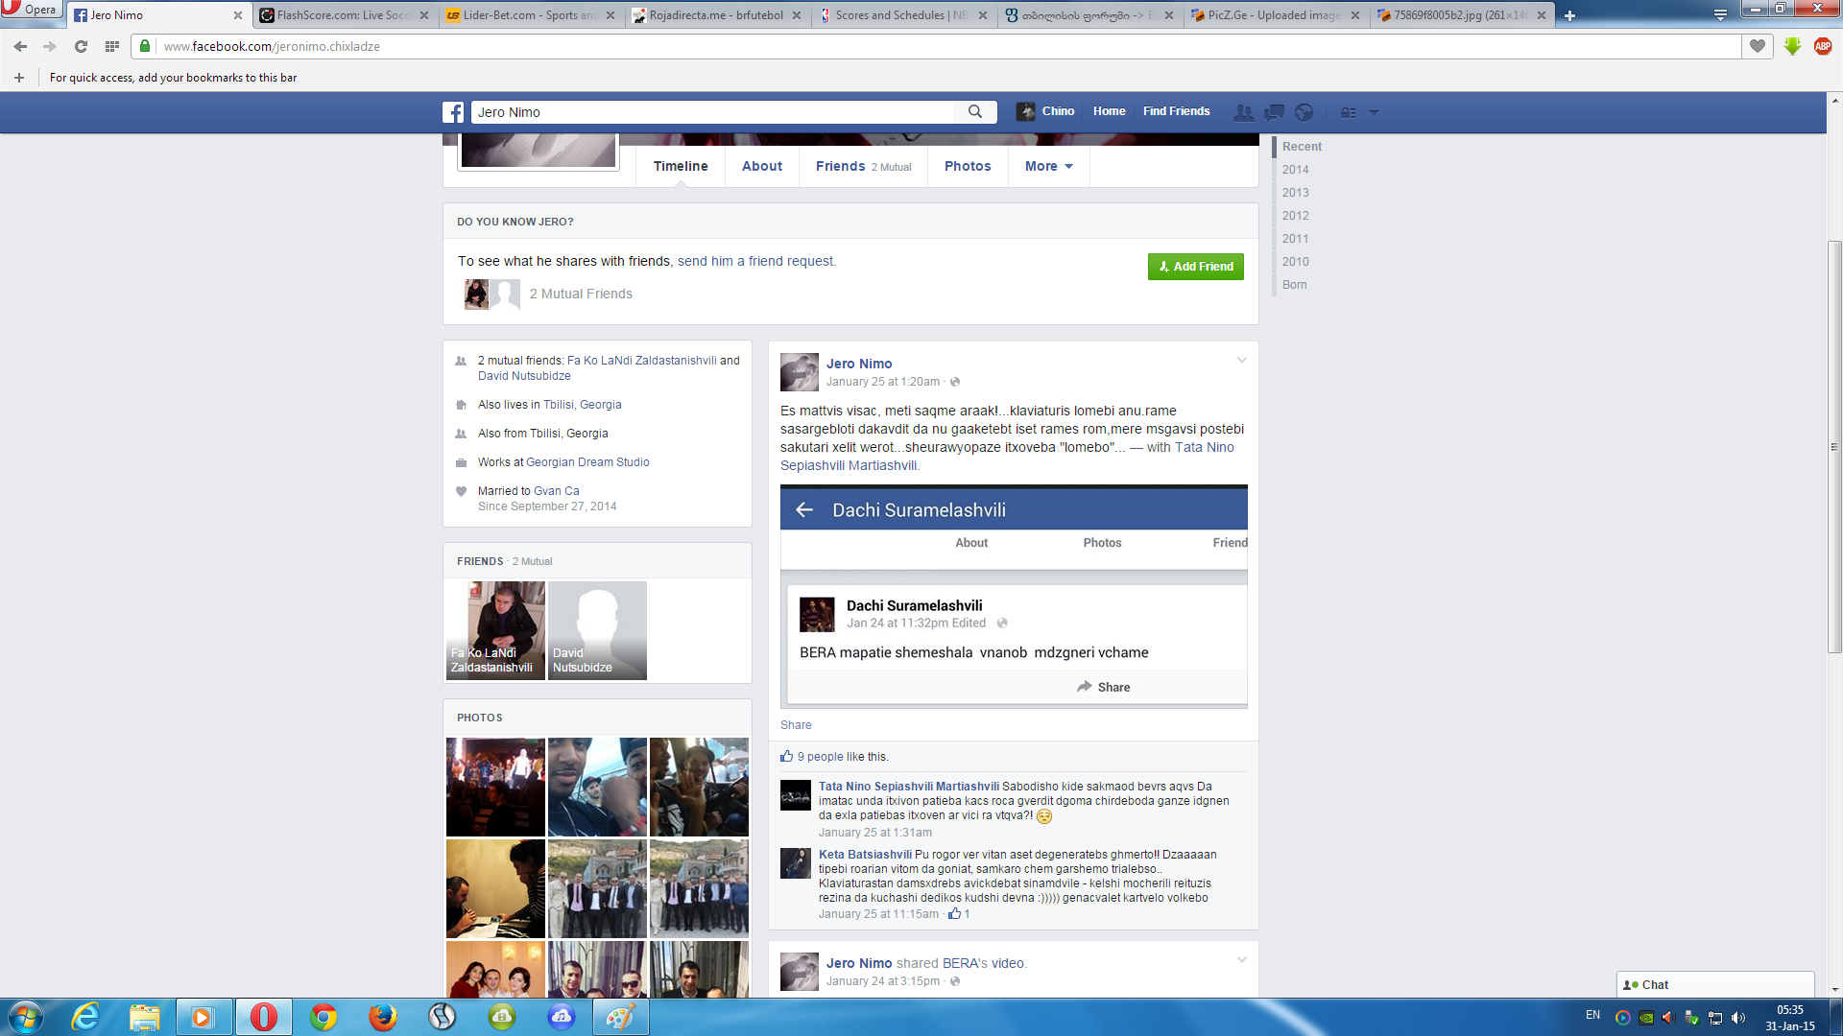Viewport: 1843px width, 1036px height.
Task: Open account settings dropdown arrow in header
Action: [x=1374, y=112]
